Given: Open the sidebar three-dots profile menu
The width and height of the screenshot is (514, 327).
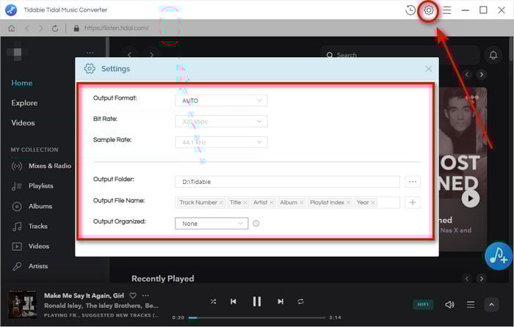Looking at the screenshot, I should click(90, 53).
